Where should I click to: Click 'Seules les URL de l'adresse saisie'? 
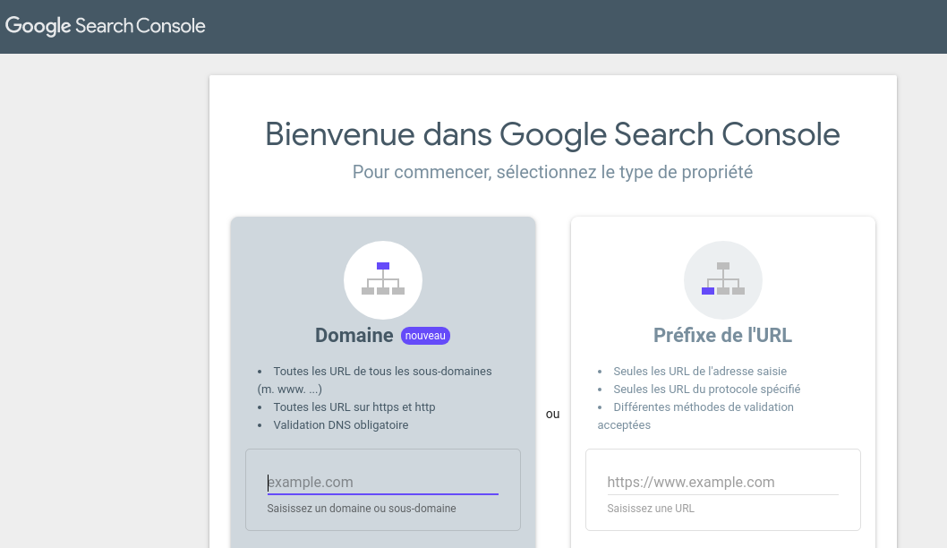tap(700, 371)
